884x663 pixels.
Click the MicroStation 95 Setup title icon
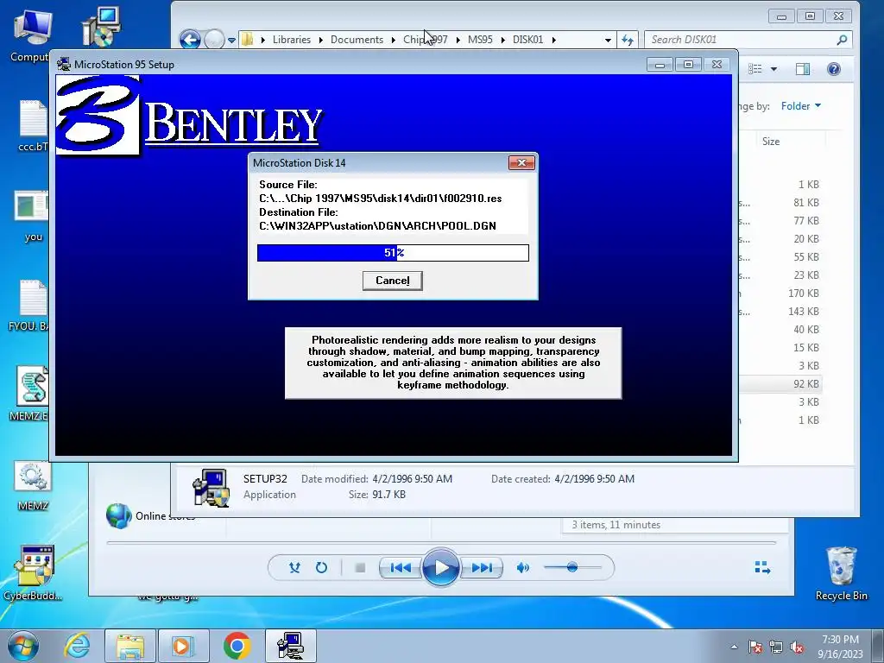tap(64, 64)
